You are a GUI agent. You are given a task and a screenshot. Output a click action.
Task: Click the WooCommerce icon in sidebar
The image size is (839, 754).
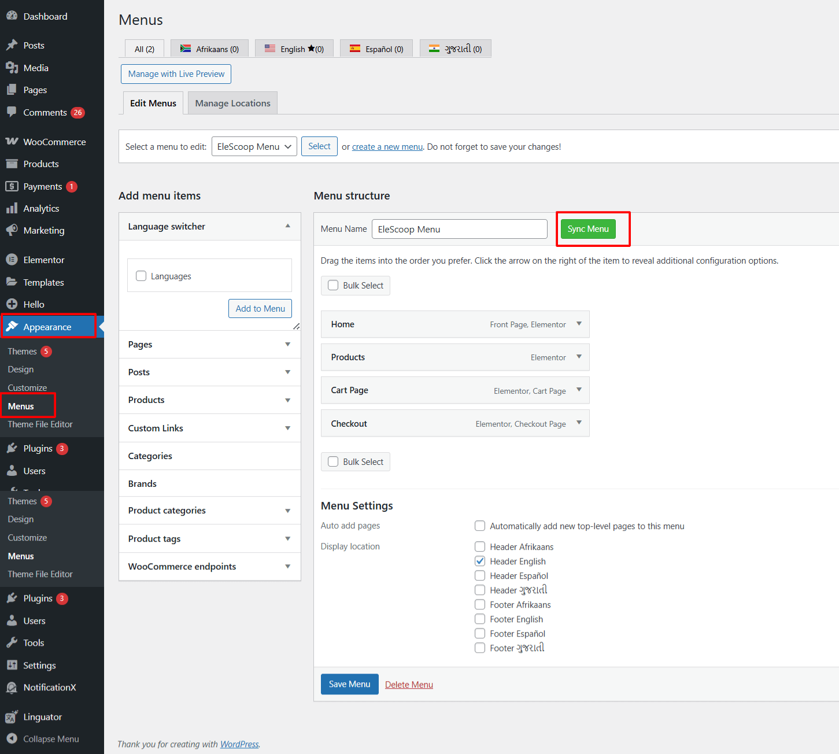12,142
